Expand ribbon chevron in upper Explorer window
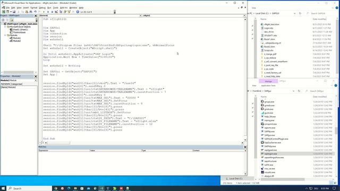Image resolution: width=340 pixels, height=191 pixels. pyautogui.click(x=333, y=8)
